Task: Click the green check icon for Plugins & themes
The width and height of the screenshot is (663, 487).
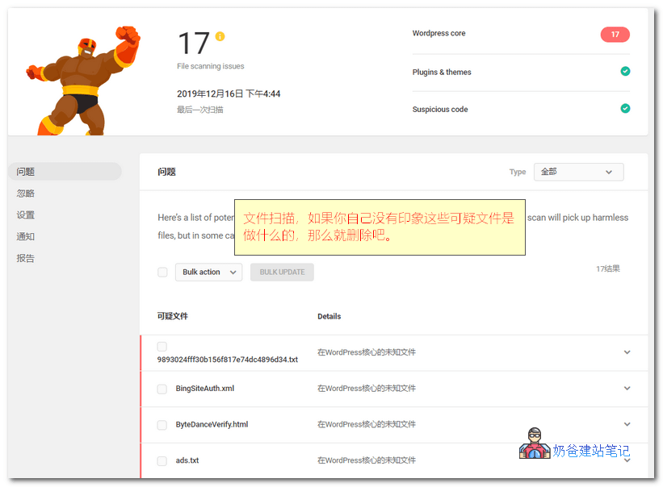Action: pyautogui.click(x=625, y=72)
